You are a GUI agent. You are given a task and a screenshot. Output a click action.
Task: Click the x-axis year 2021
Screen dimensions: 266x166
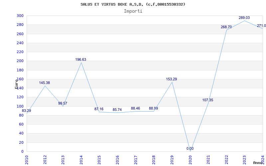coord(208,160)
